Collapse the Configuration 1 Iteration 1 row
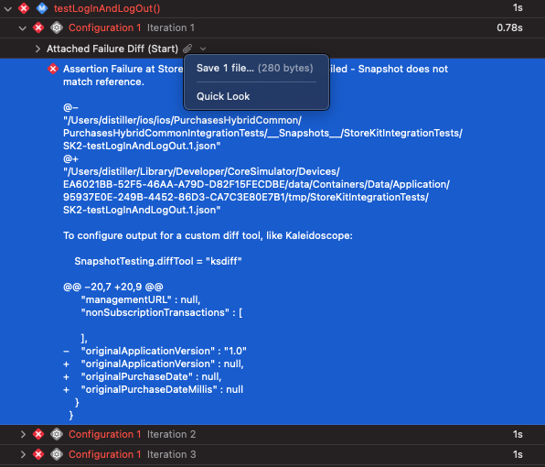 click(x=23, y=28)
